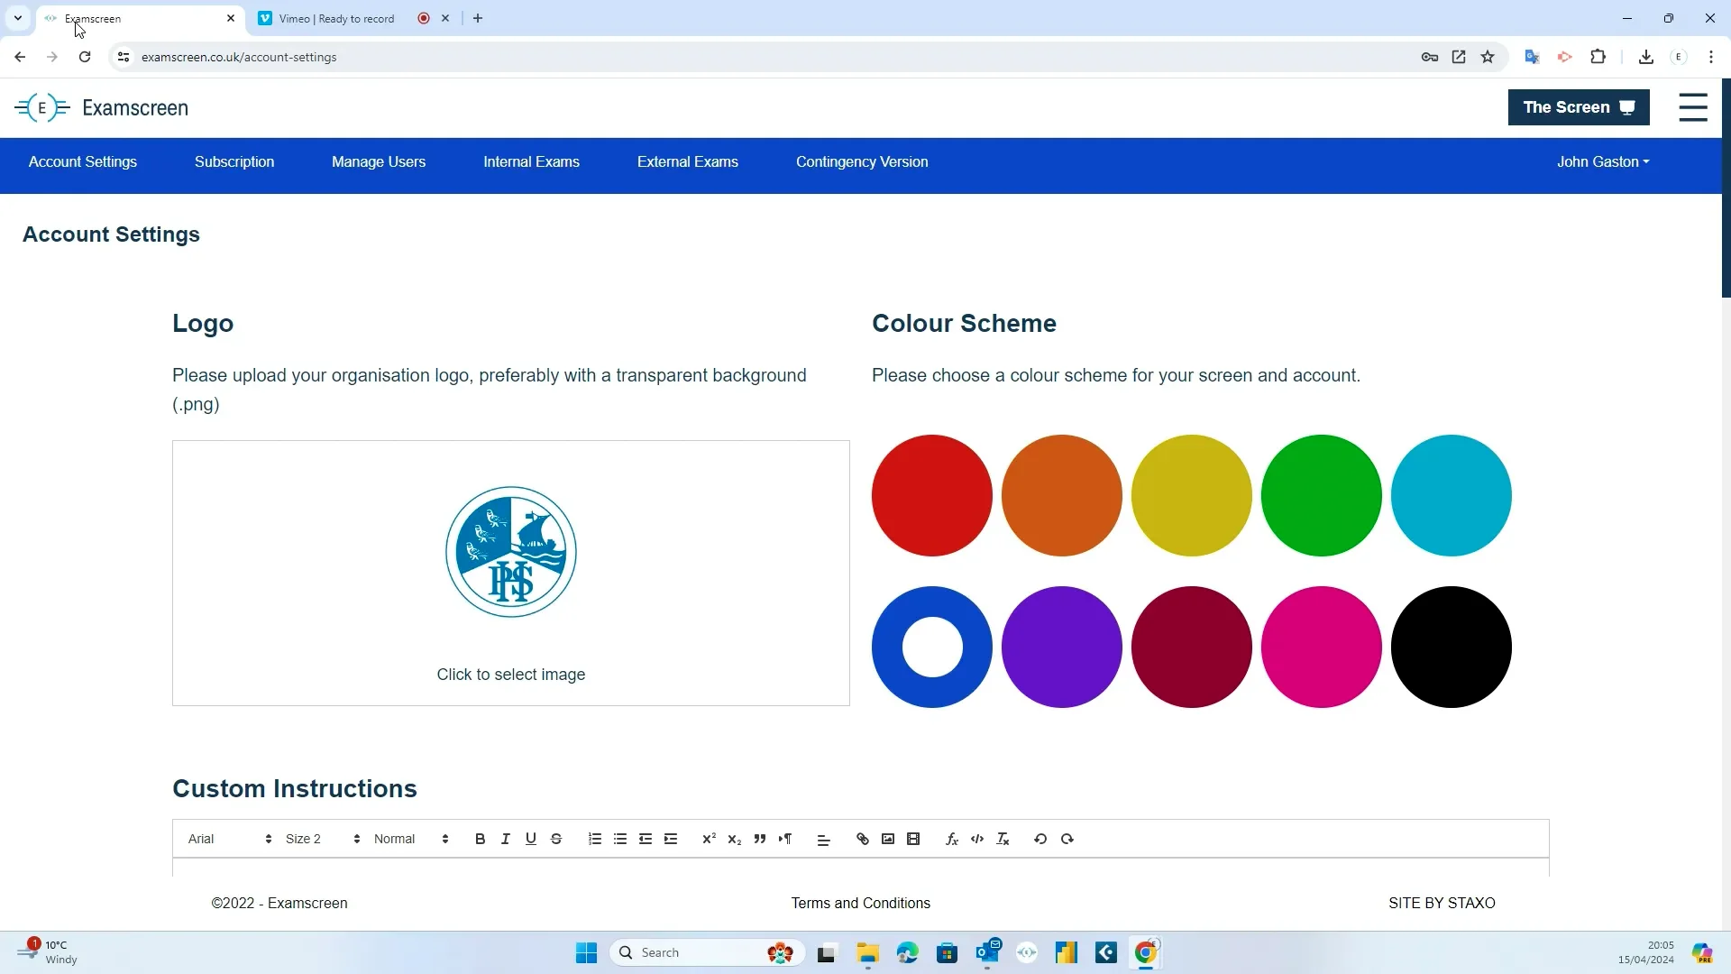Insert an image into the editor
Image resolution: width=1731 pixels, height=974 pixels.
pos(888,840)
